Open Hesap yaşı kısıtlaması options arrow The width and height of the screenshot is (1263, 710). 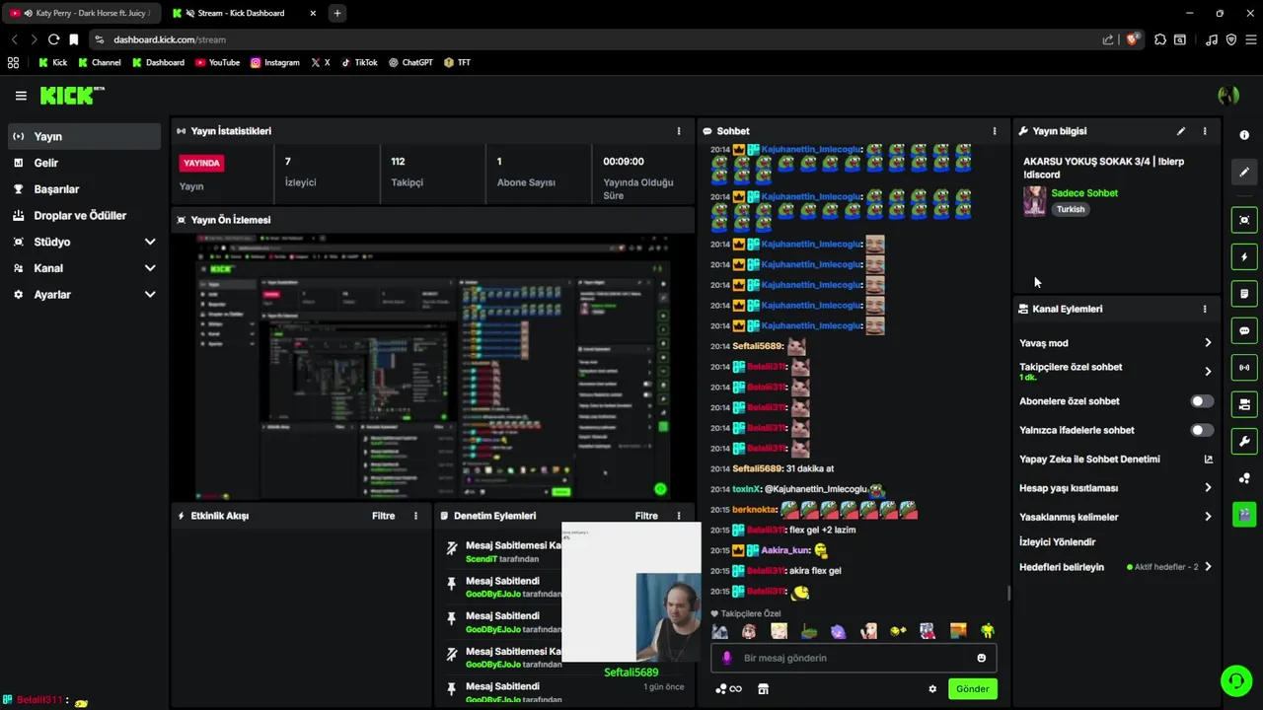(1208, 488)
